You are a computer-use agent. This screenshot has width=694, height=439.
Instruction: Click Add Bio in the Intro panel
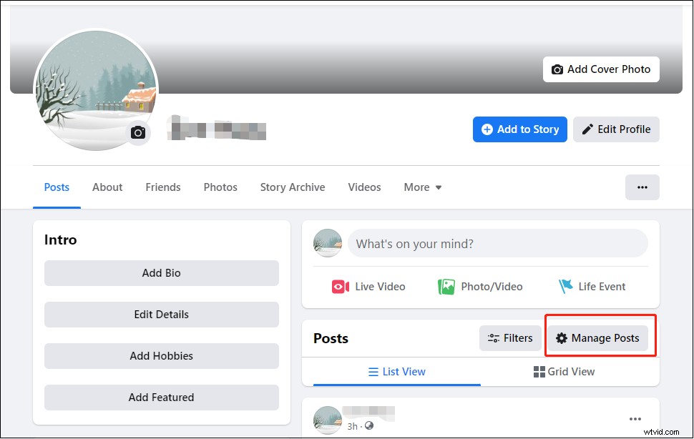click(x=161, y=272)
